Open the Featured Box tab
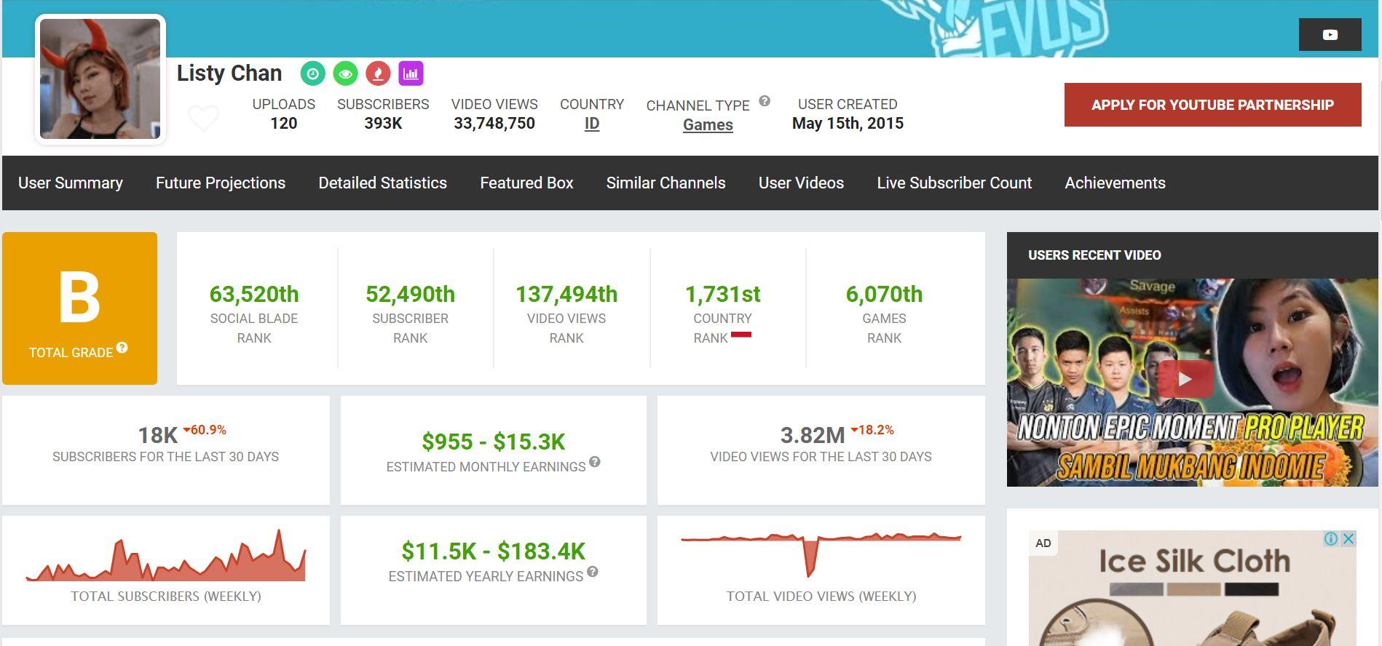The image size is (1382, 646). tap(526, 183)
